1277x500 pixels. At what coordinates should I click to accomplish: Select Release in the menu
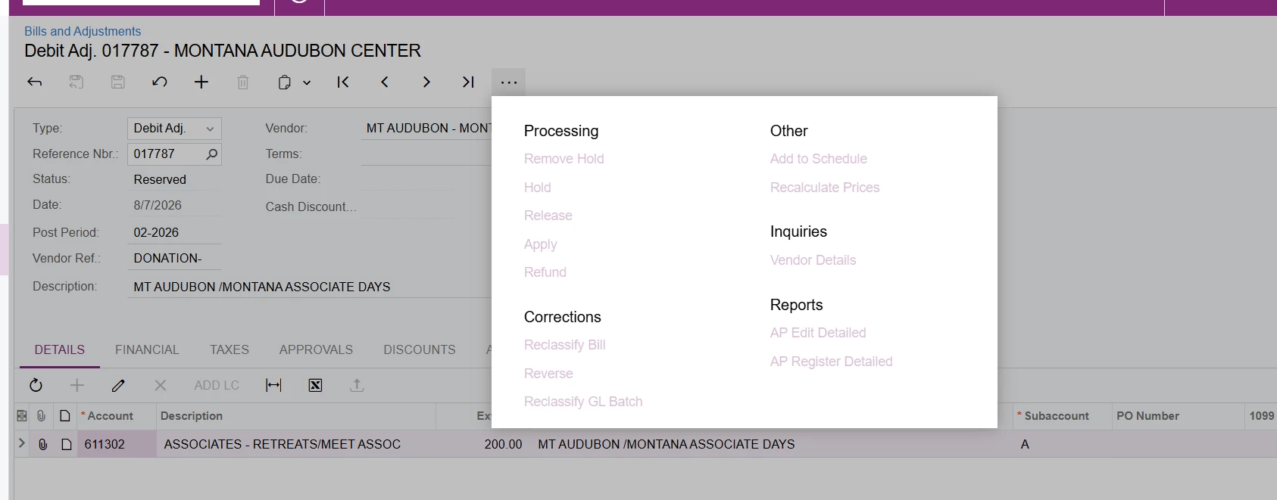pos(548,216)
